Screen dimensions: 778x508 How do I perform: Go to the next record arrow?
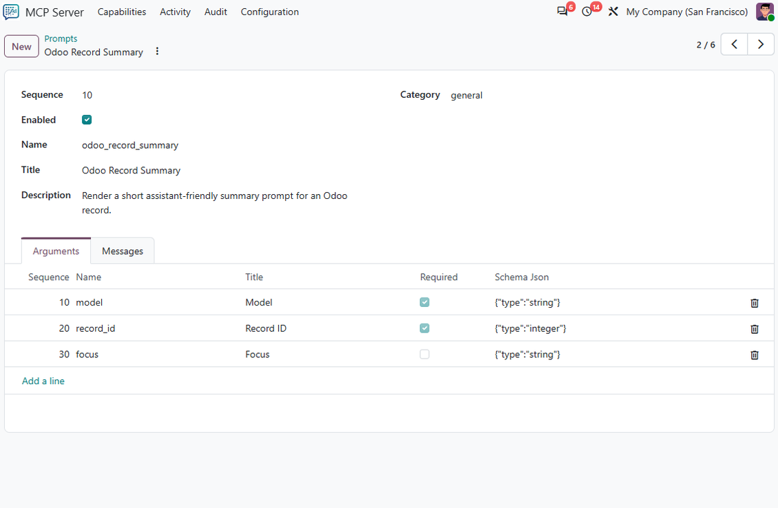761,45
